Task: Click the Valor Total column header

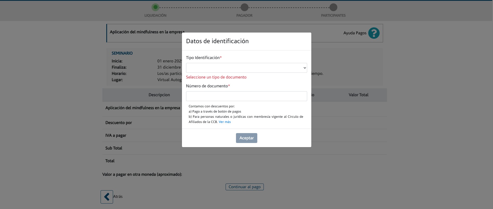Action: click(358, 95)
